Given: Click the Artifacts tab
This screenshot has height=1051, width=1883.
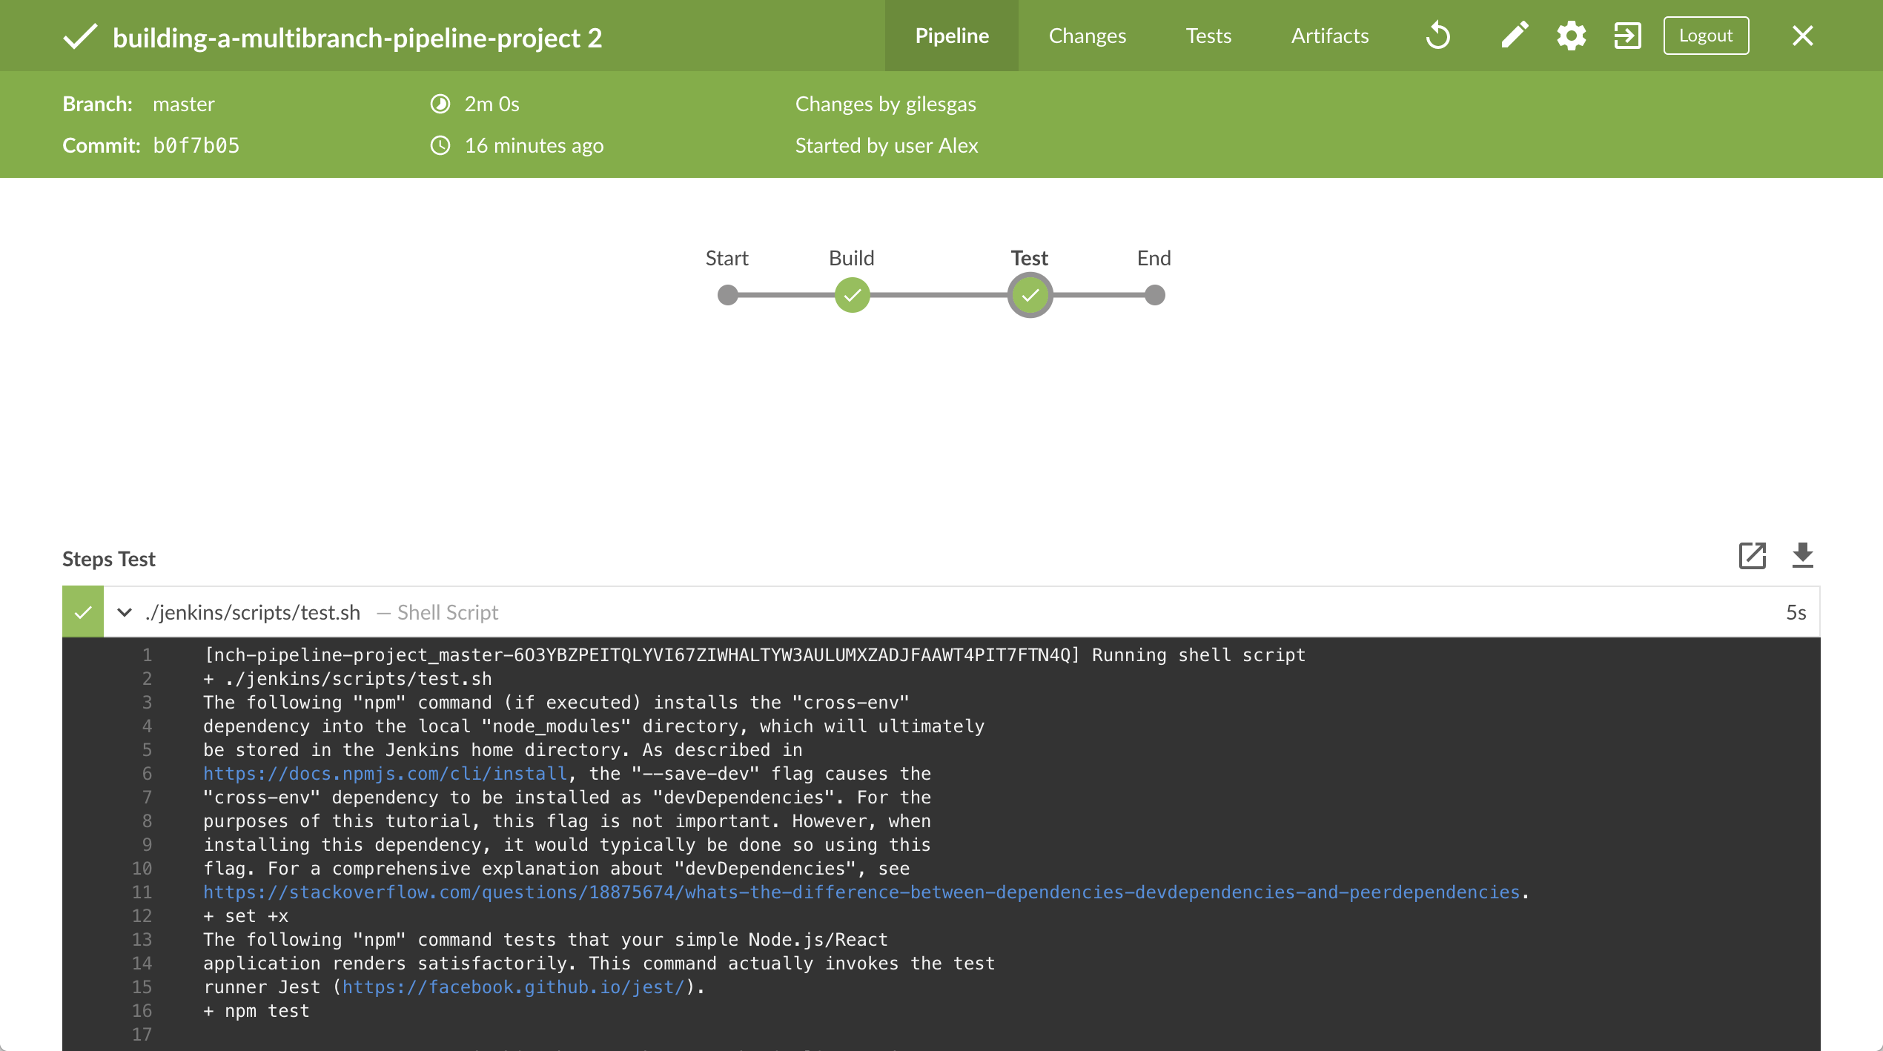Looking at the screenshot, I should [x=1329, y=35].
